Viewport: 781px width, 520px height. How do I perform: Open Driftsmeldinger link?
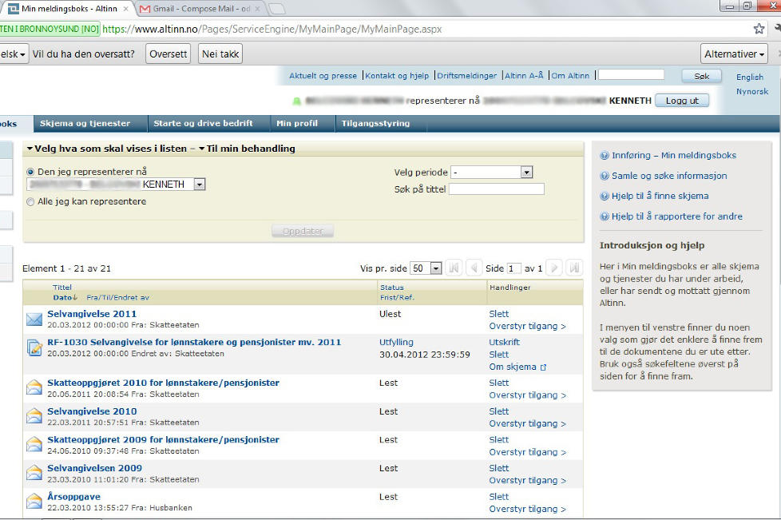coord(466,76)
